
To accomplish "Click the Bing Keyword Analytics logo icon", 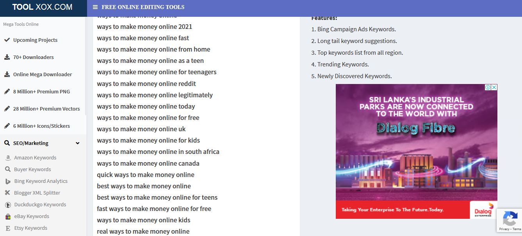I will click(7, 181).
